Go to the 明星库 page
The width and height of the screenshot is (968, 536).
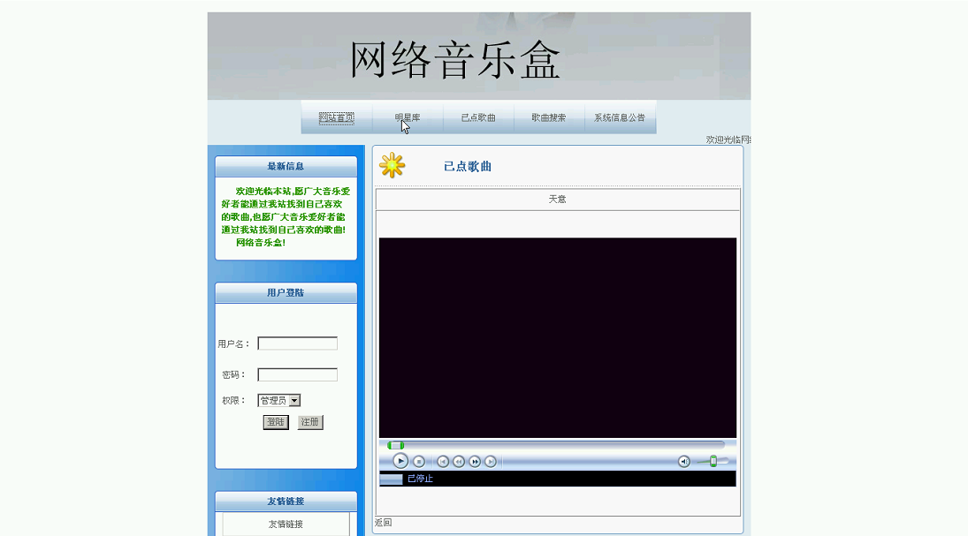tap(408, 117)
